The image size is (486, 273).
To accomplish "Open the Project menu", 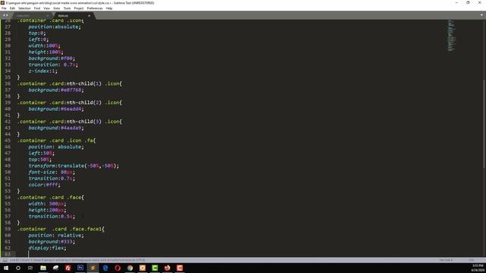I will [79, 8].
